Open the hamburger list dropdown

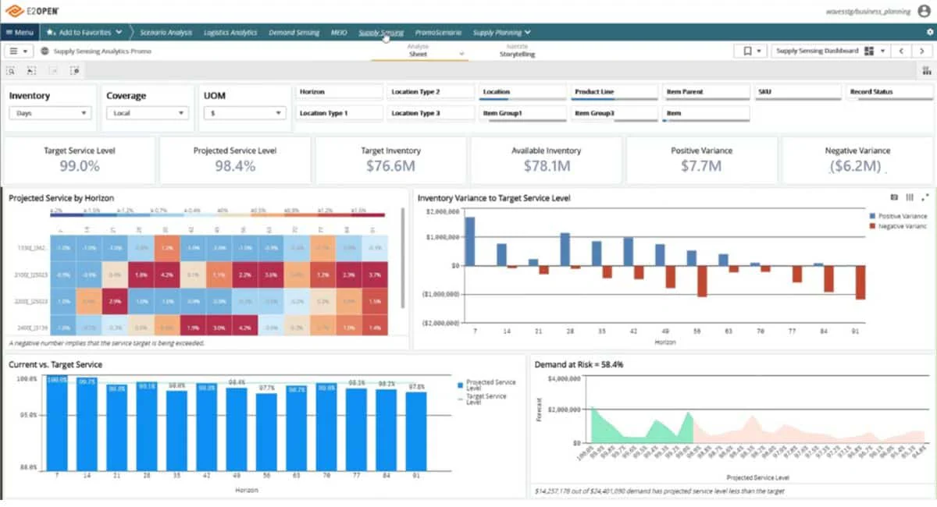point(20,51)
